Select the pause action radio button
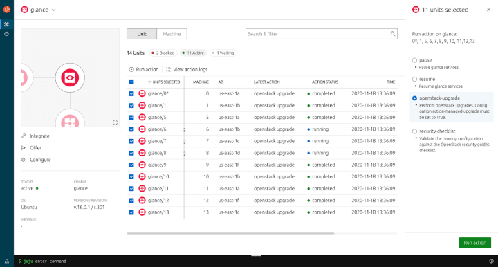Screen dimensions: 498x267 pyautogui.click(x=414, y=60)
